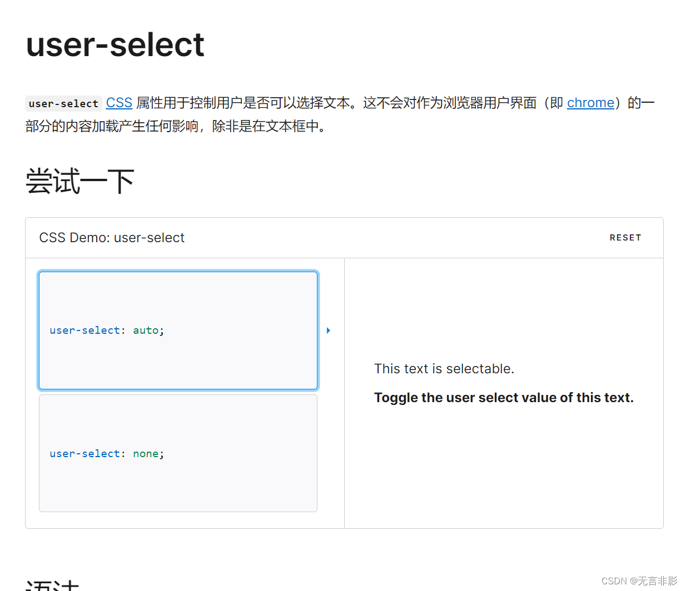Click the page title "user-select"
The width and height of the screenshot is (686, 591).
click(x=115, y=44)
